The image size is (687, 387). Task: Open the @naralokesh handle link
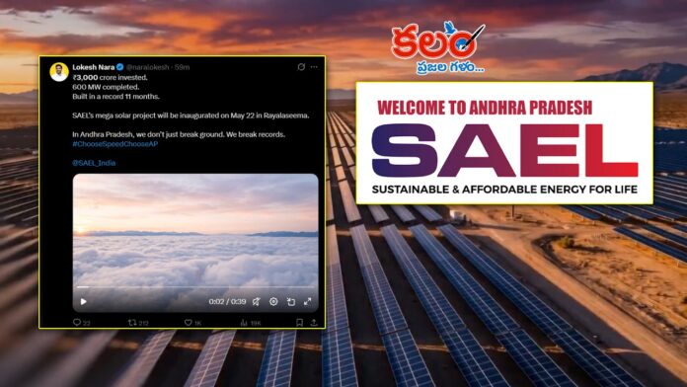pyautogui.click(x=148, y=67)
